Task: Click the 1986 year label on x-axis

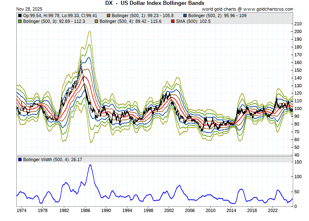Action: click(x=85, y=210)
